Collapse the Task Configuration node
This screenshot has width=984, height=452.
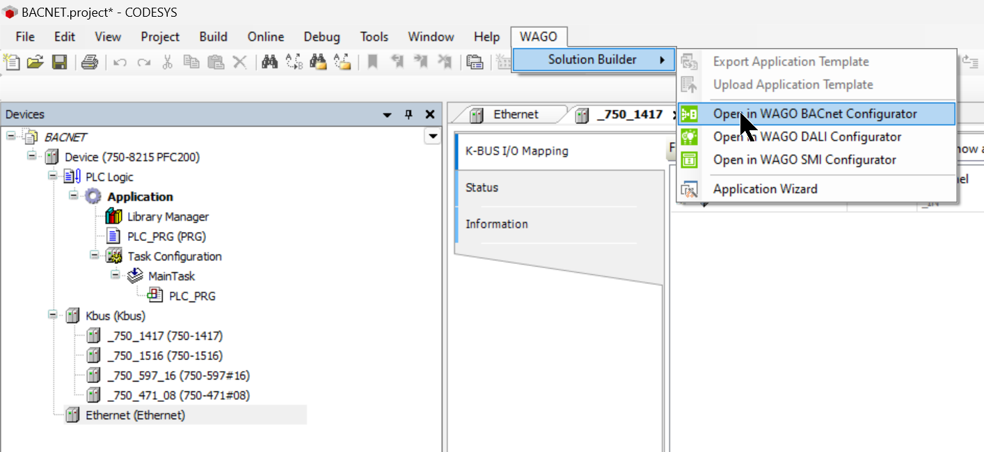tap(94, 255)
